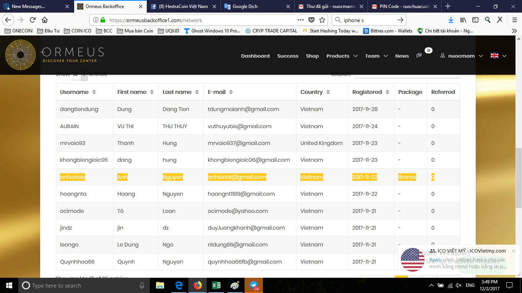
Task: Open the Dashboard page
Action: point(255,56)
